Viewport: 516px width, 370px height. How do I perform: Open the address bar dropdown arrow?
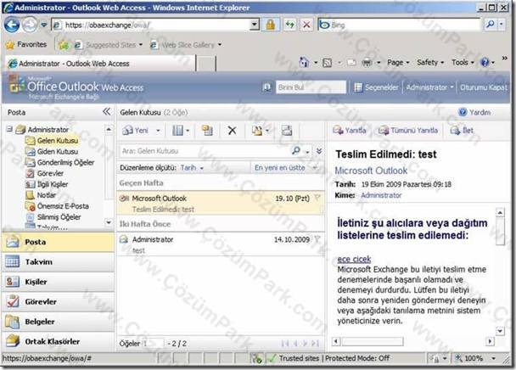pos(254,25)
